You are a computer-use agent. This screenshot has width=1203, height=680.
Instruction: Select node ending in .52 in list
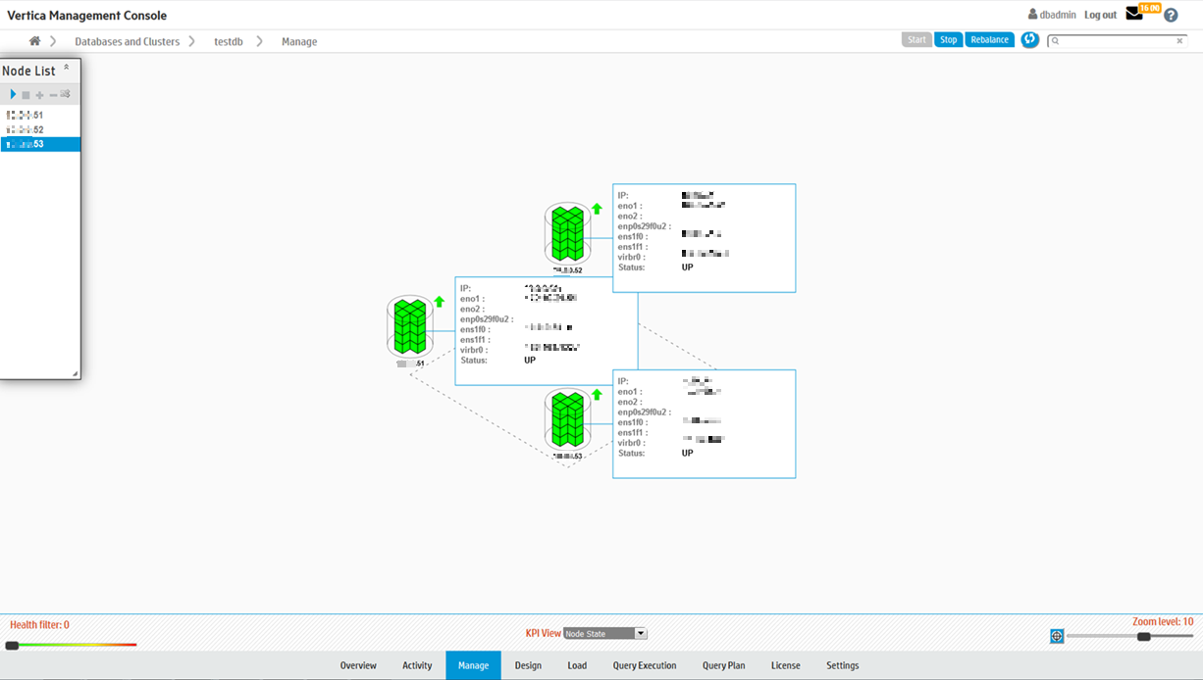coord(26,129)
